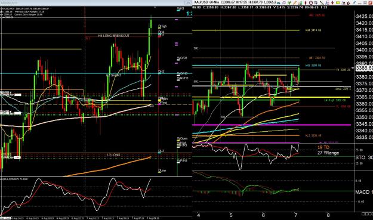Click the 27 YRange text
373x220 pixels.
click(328, 153)
